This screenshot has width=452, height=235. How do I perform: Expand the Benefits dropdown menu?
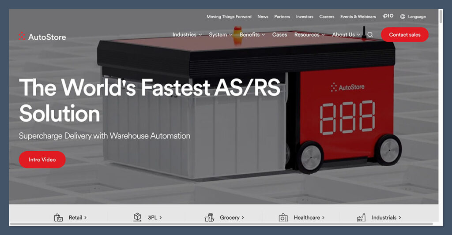tap(252, 34)
